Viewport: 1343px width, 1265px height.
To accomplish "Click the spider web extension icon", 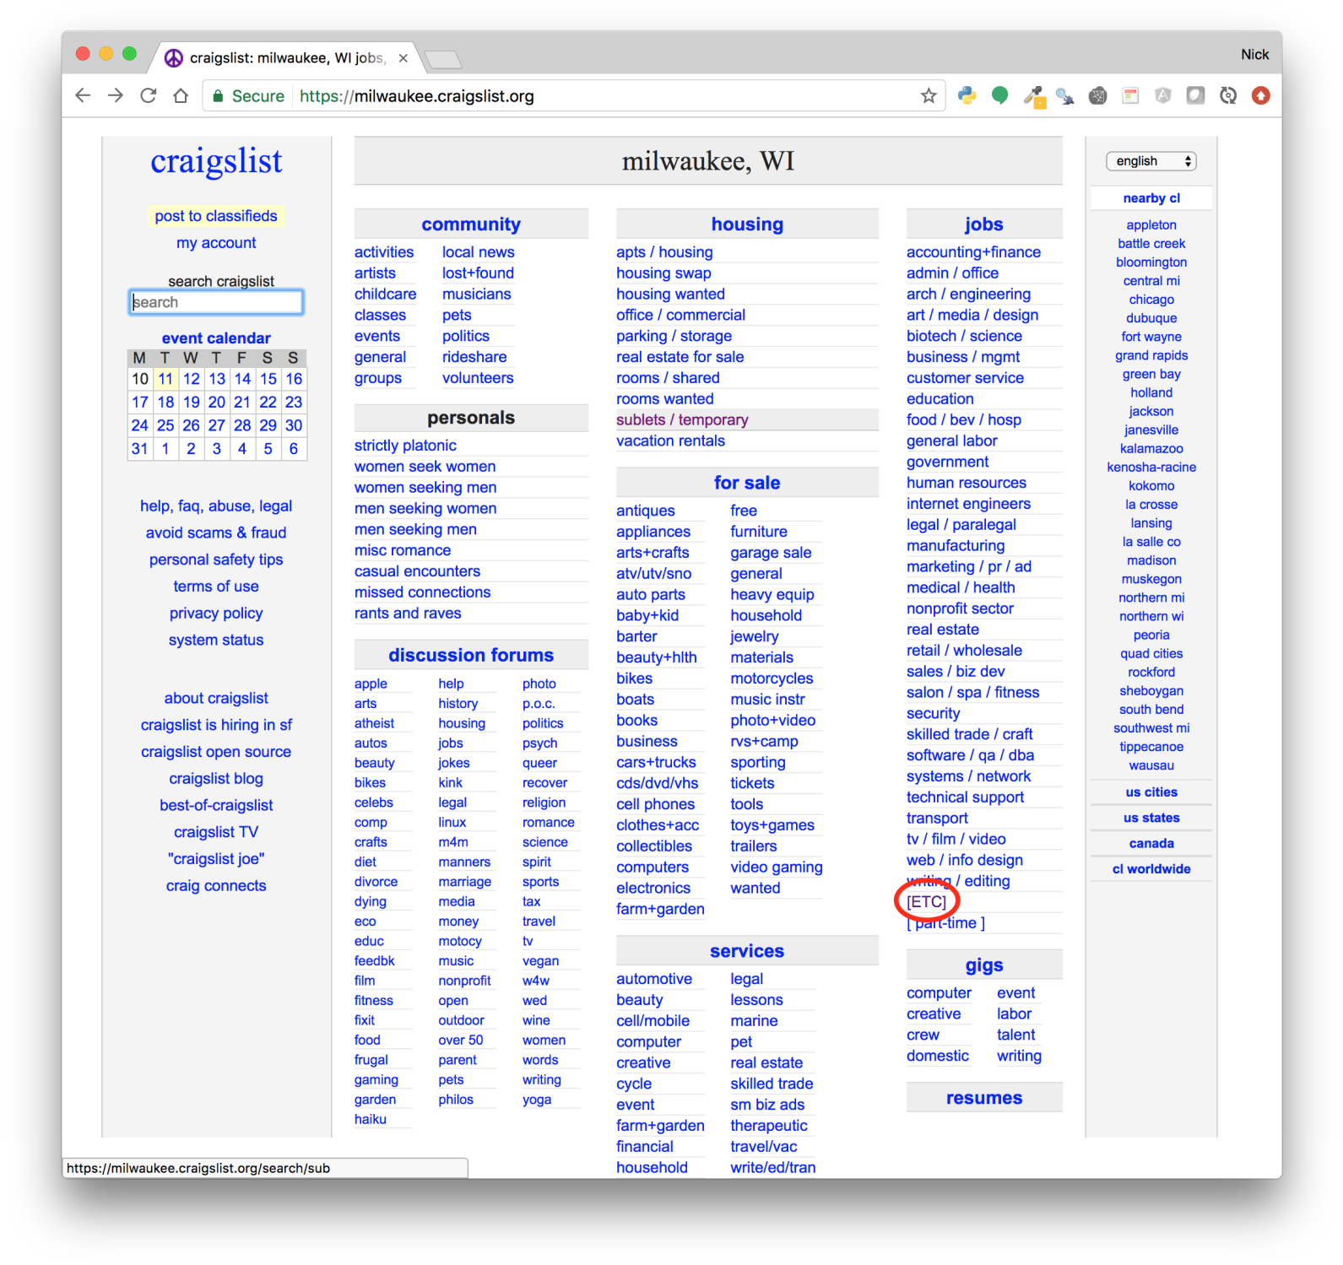I will pos(1097,96).
